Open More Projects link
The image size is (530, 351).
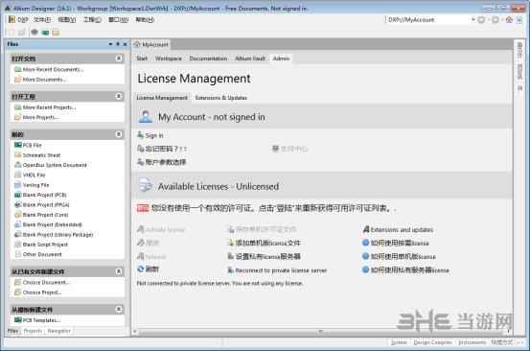point(40,117)
